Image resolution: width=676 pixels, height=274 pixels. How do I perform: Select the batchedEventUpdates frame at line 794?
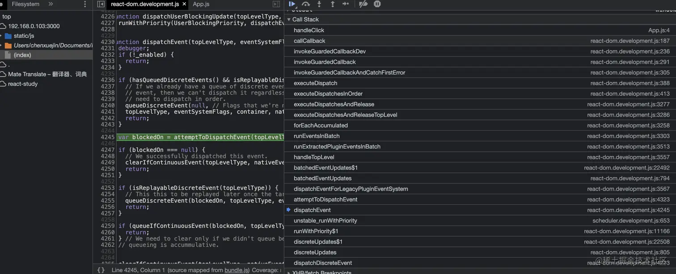(480, 179)
